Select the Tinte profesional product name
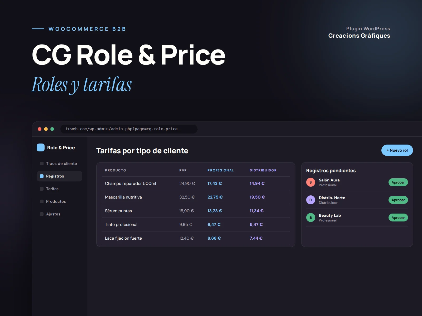 click(121, 225)
